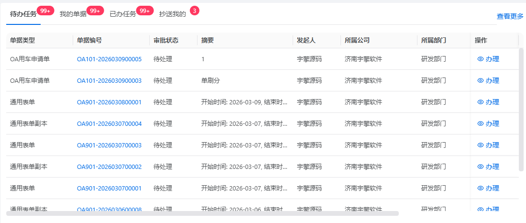
Task: Click the 查看更多 link
Action: 510,16
